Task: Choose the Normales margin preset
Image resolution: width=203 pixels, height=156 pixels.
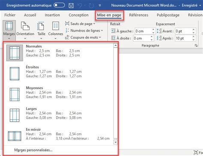Action: point(59,53)
